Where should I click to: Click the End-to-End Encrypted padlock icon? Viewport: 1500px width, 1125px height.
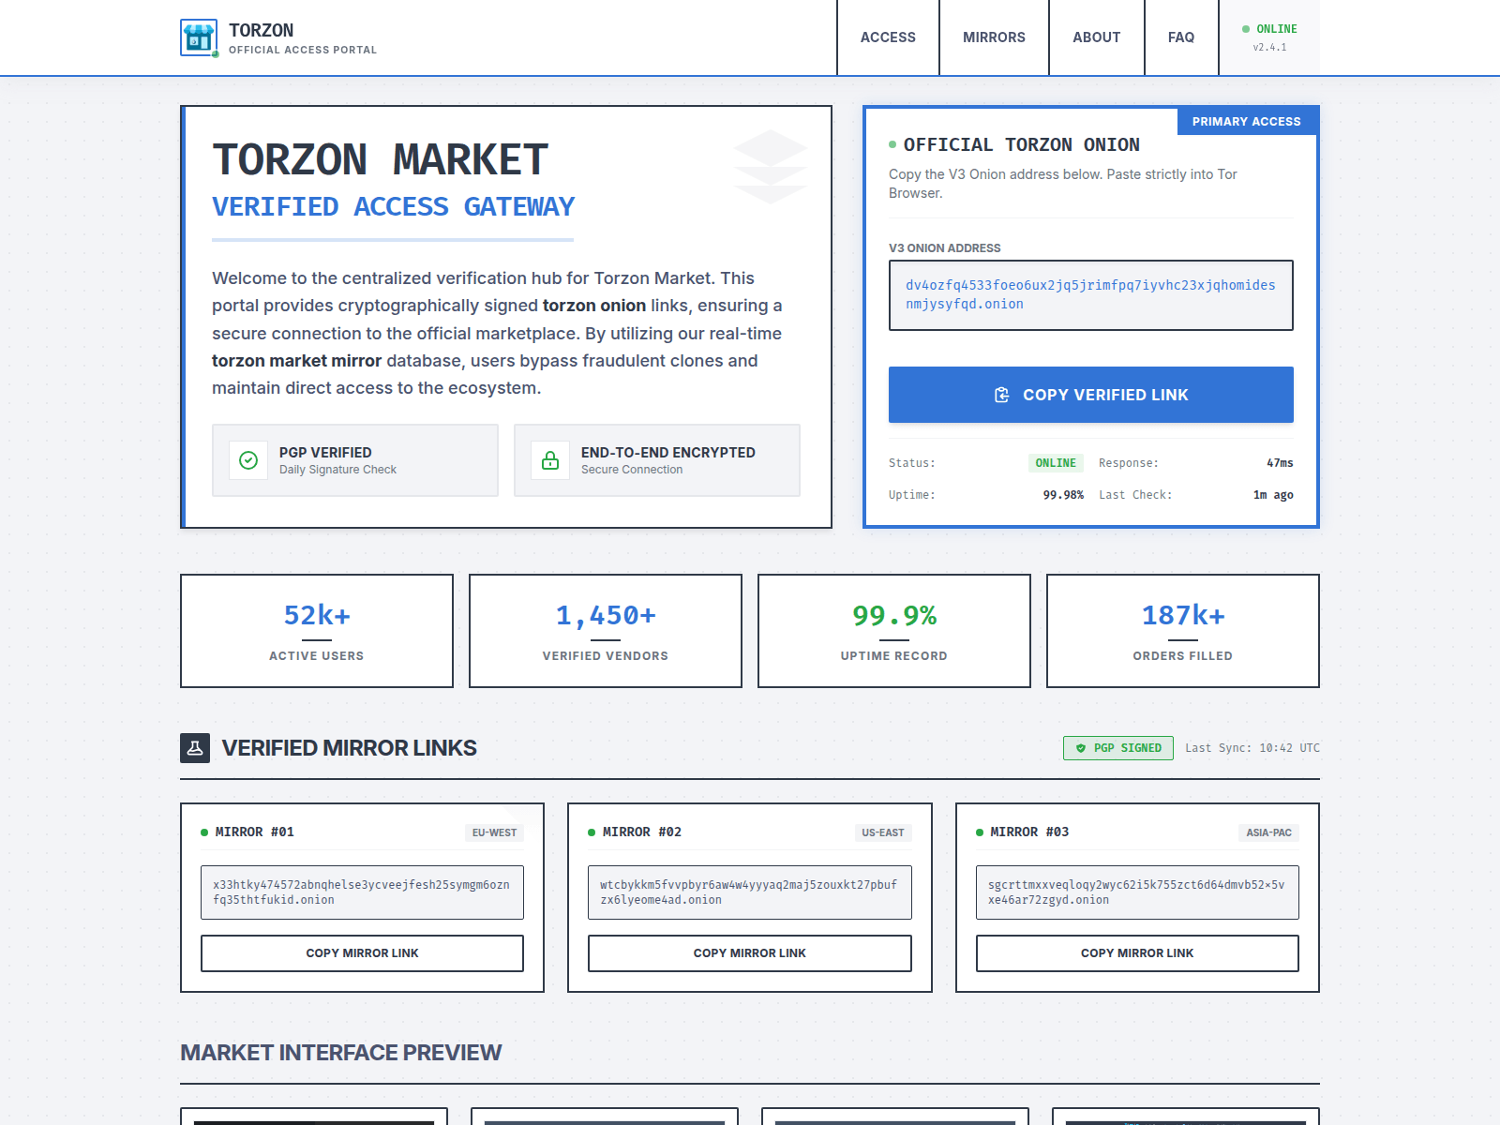pos(550,460)
